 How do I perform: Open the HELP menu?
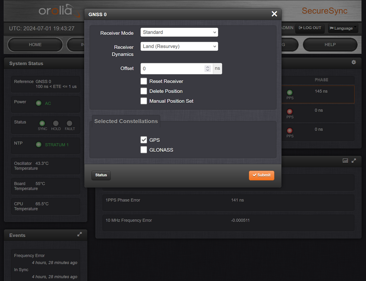(330, 45)
